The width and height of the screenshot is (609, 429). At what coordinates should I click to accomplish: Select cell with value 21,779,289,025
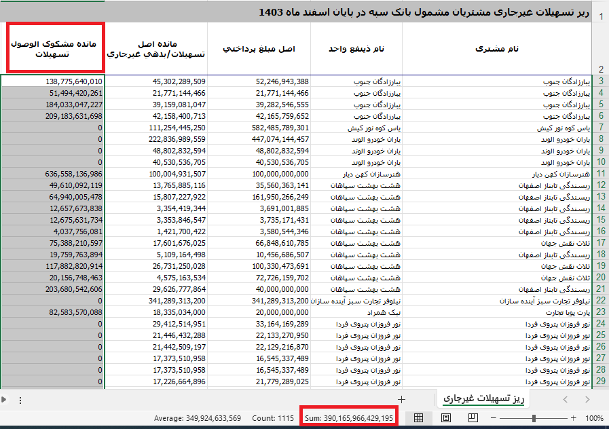tap(259, 381)
